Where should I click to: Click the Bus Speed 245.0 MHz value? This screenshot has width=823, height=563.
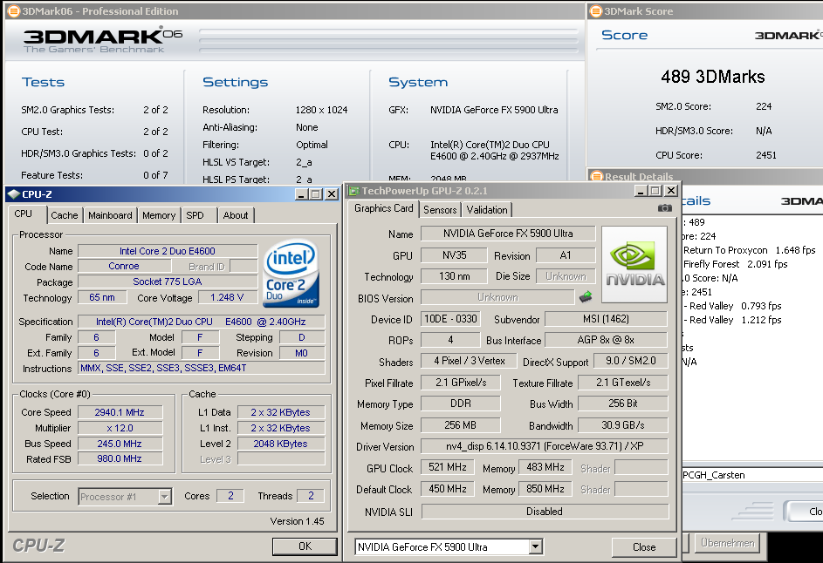tap(120, 444)
